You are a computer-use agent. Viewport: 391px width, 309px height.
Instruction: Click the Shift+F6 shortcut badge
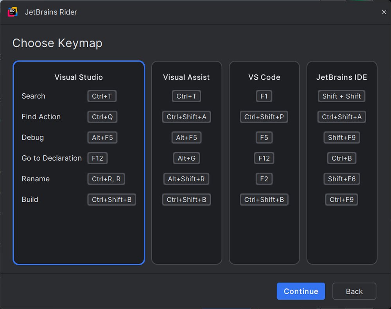[x=342, y=179]
